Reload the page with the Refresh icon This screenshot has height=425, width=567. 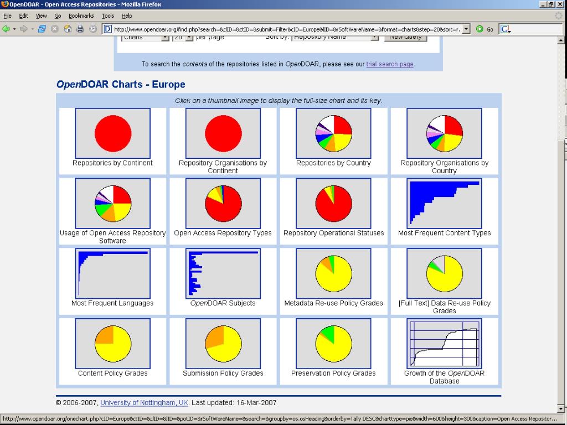coord(42,29)
